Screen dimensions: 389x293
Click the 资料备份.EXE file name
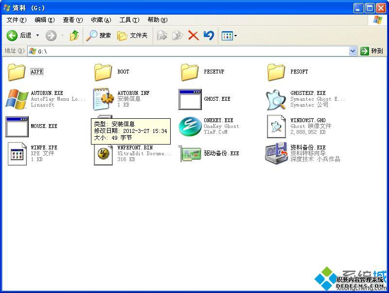click(308, 147)
